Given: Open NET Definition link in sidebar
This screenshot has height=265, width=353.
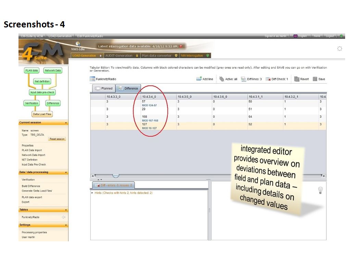Looking at the screenshot, I should point(29,160).
